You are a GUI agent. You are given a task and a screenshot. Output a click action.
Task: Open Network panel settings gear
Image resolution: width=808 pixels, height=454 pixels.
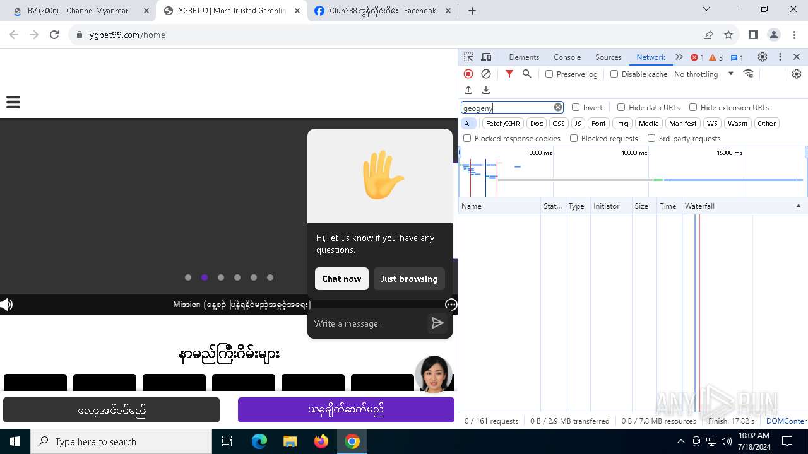click(797, 74)
